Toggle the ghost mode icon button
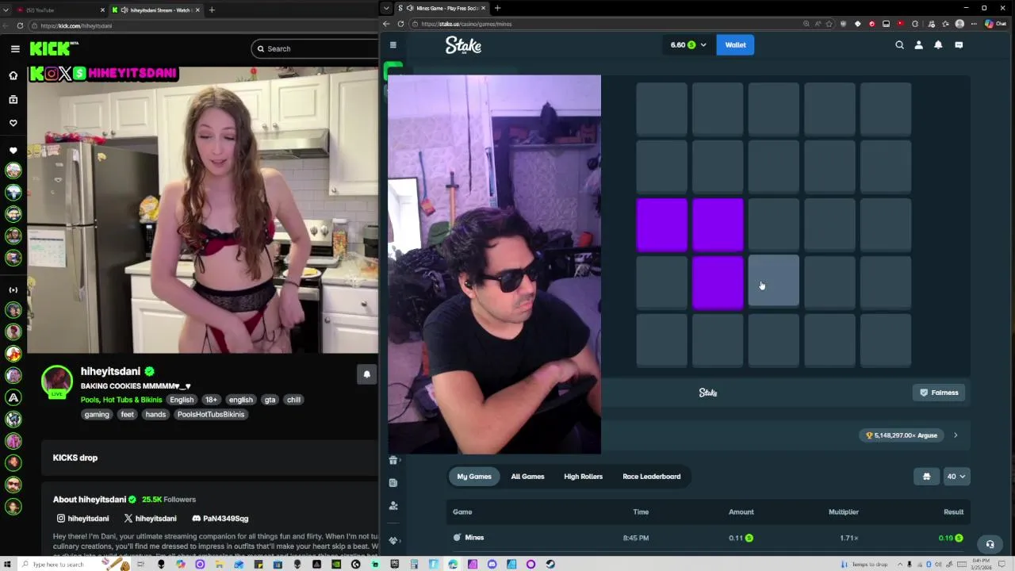The image size is (1015, 571). tap(926, 477)
